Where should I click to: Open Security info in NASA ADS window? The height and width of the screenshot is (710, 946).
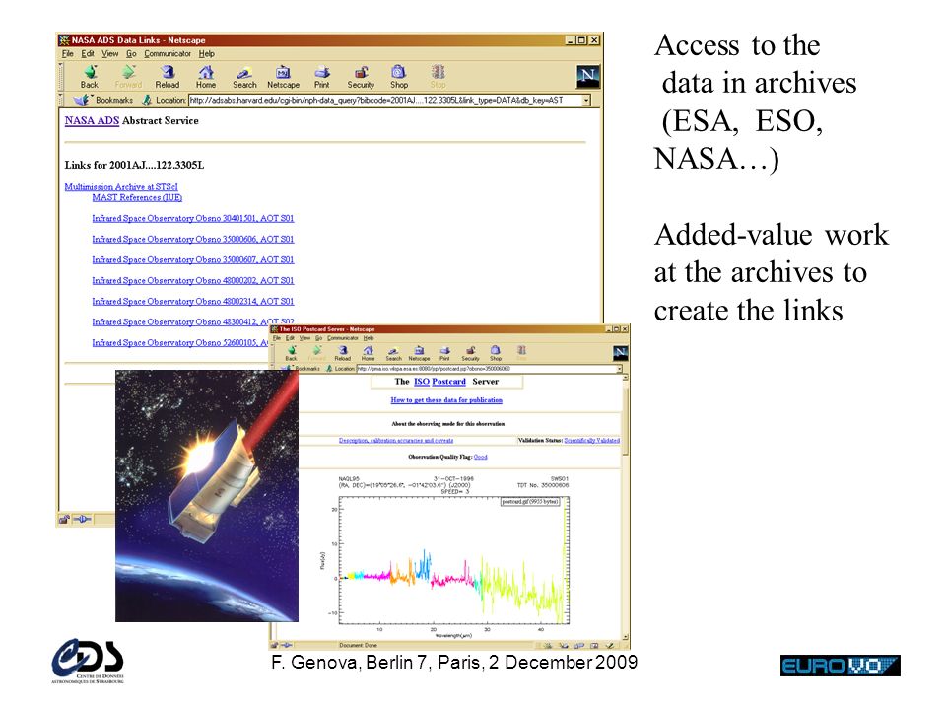point(361,77)
